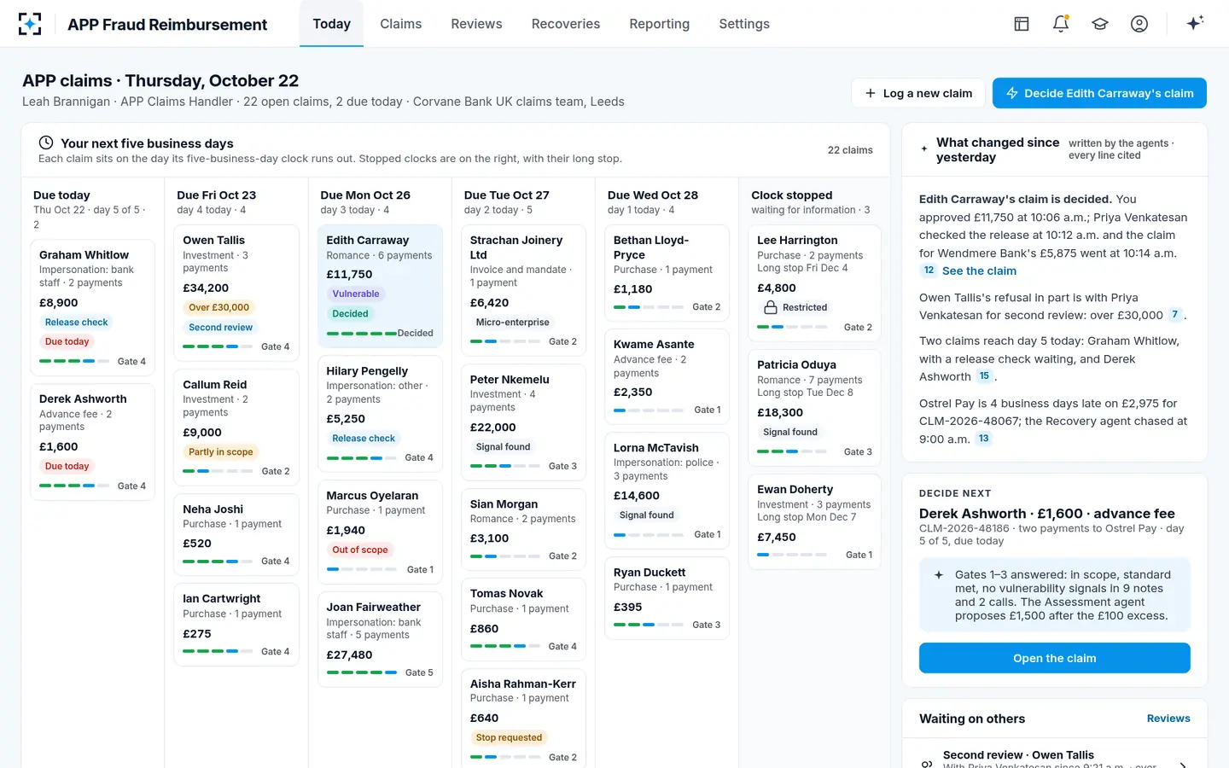
Task: Open the notifications bell icon
Action: point(1061,24)
